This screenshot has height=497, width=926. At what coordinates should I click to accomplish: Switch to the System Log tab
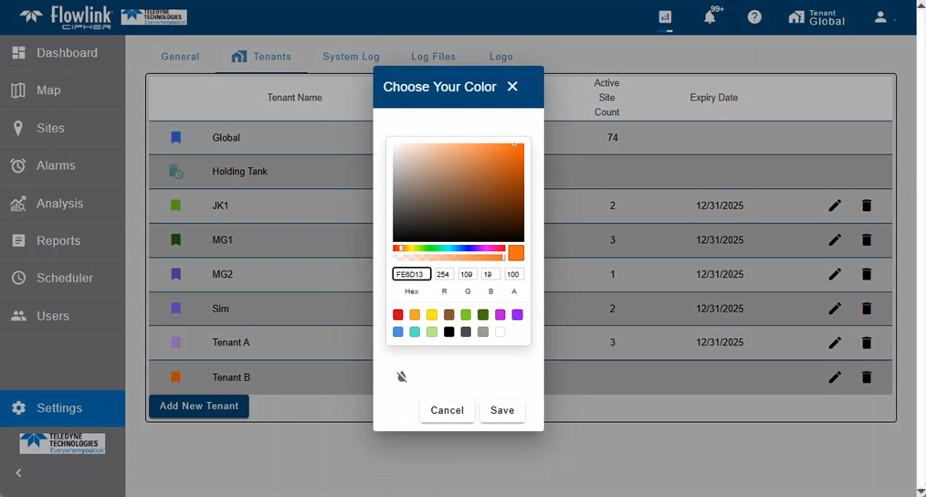pos(351,57)
